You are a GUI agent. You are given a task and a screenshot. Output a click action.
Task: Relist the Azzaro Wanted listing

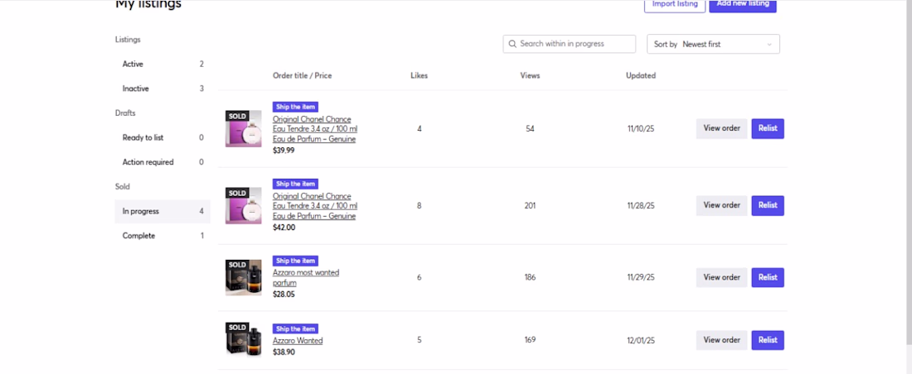(767, 340)
